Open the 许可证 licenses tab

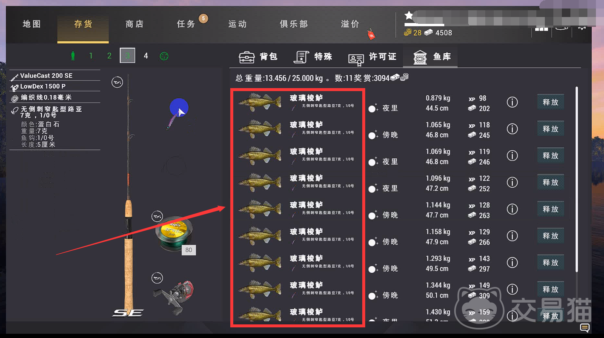point(372,57)
